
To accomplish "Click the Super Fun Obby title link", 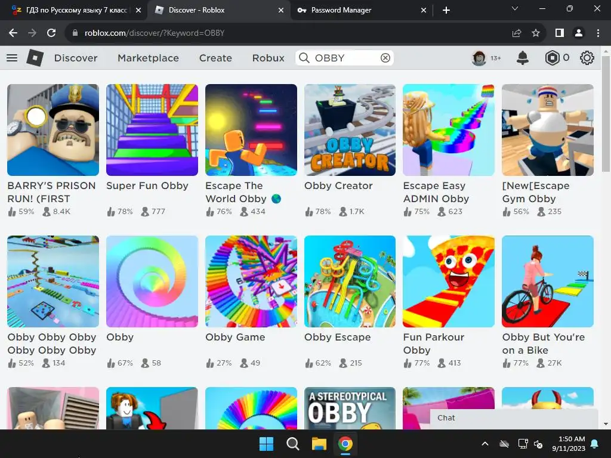I will point(147,186).
